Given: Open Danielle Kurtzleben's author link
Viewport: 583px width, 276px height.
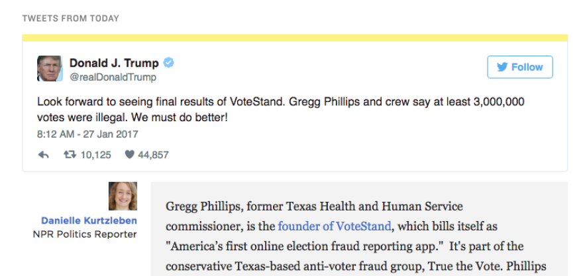Looking at the screenshot, I should pos(89,220).
